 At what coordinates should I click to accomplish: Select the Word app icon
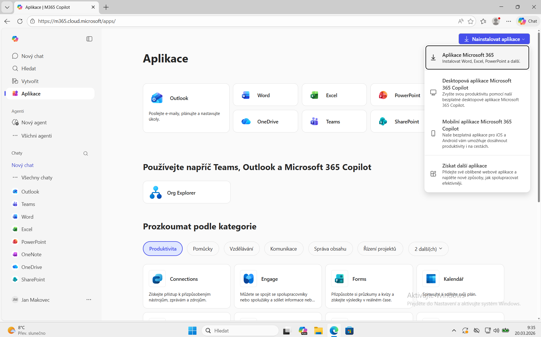[x=245, y=95]
